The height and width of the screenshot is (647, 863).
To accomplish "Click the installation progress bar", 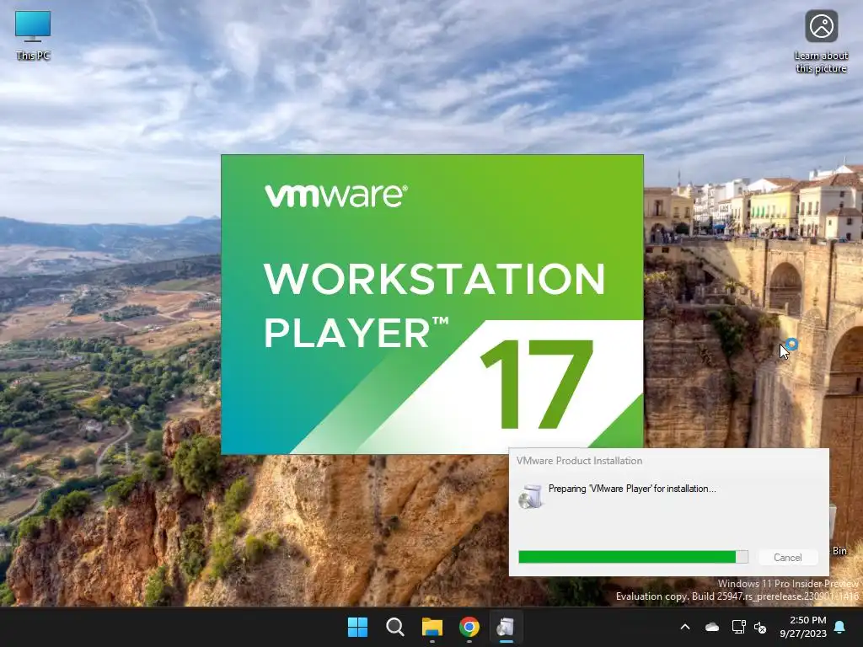I will 633,558.
